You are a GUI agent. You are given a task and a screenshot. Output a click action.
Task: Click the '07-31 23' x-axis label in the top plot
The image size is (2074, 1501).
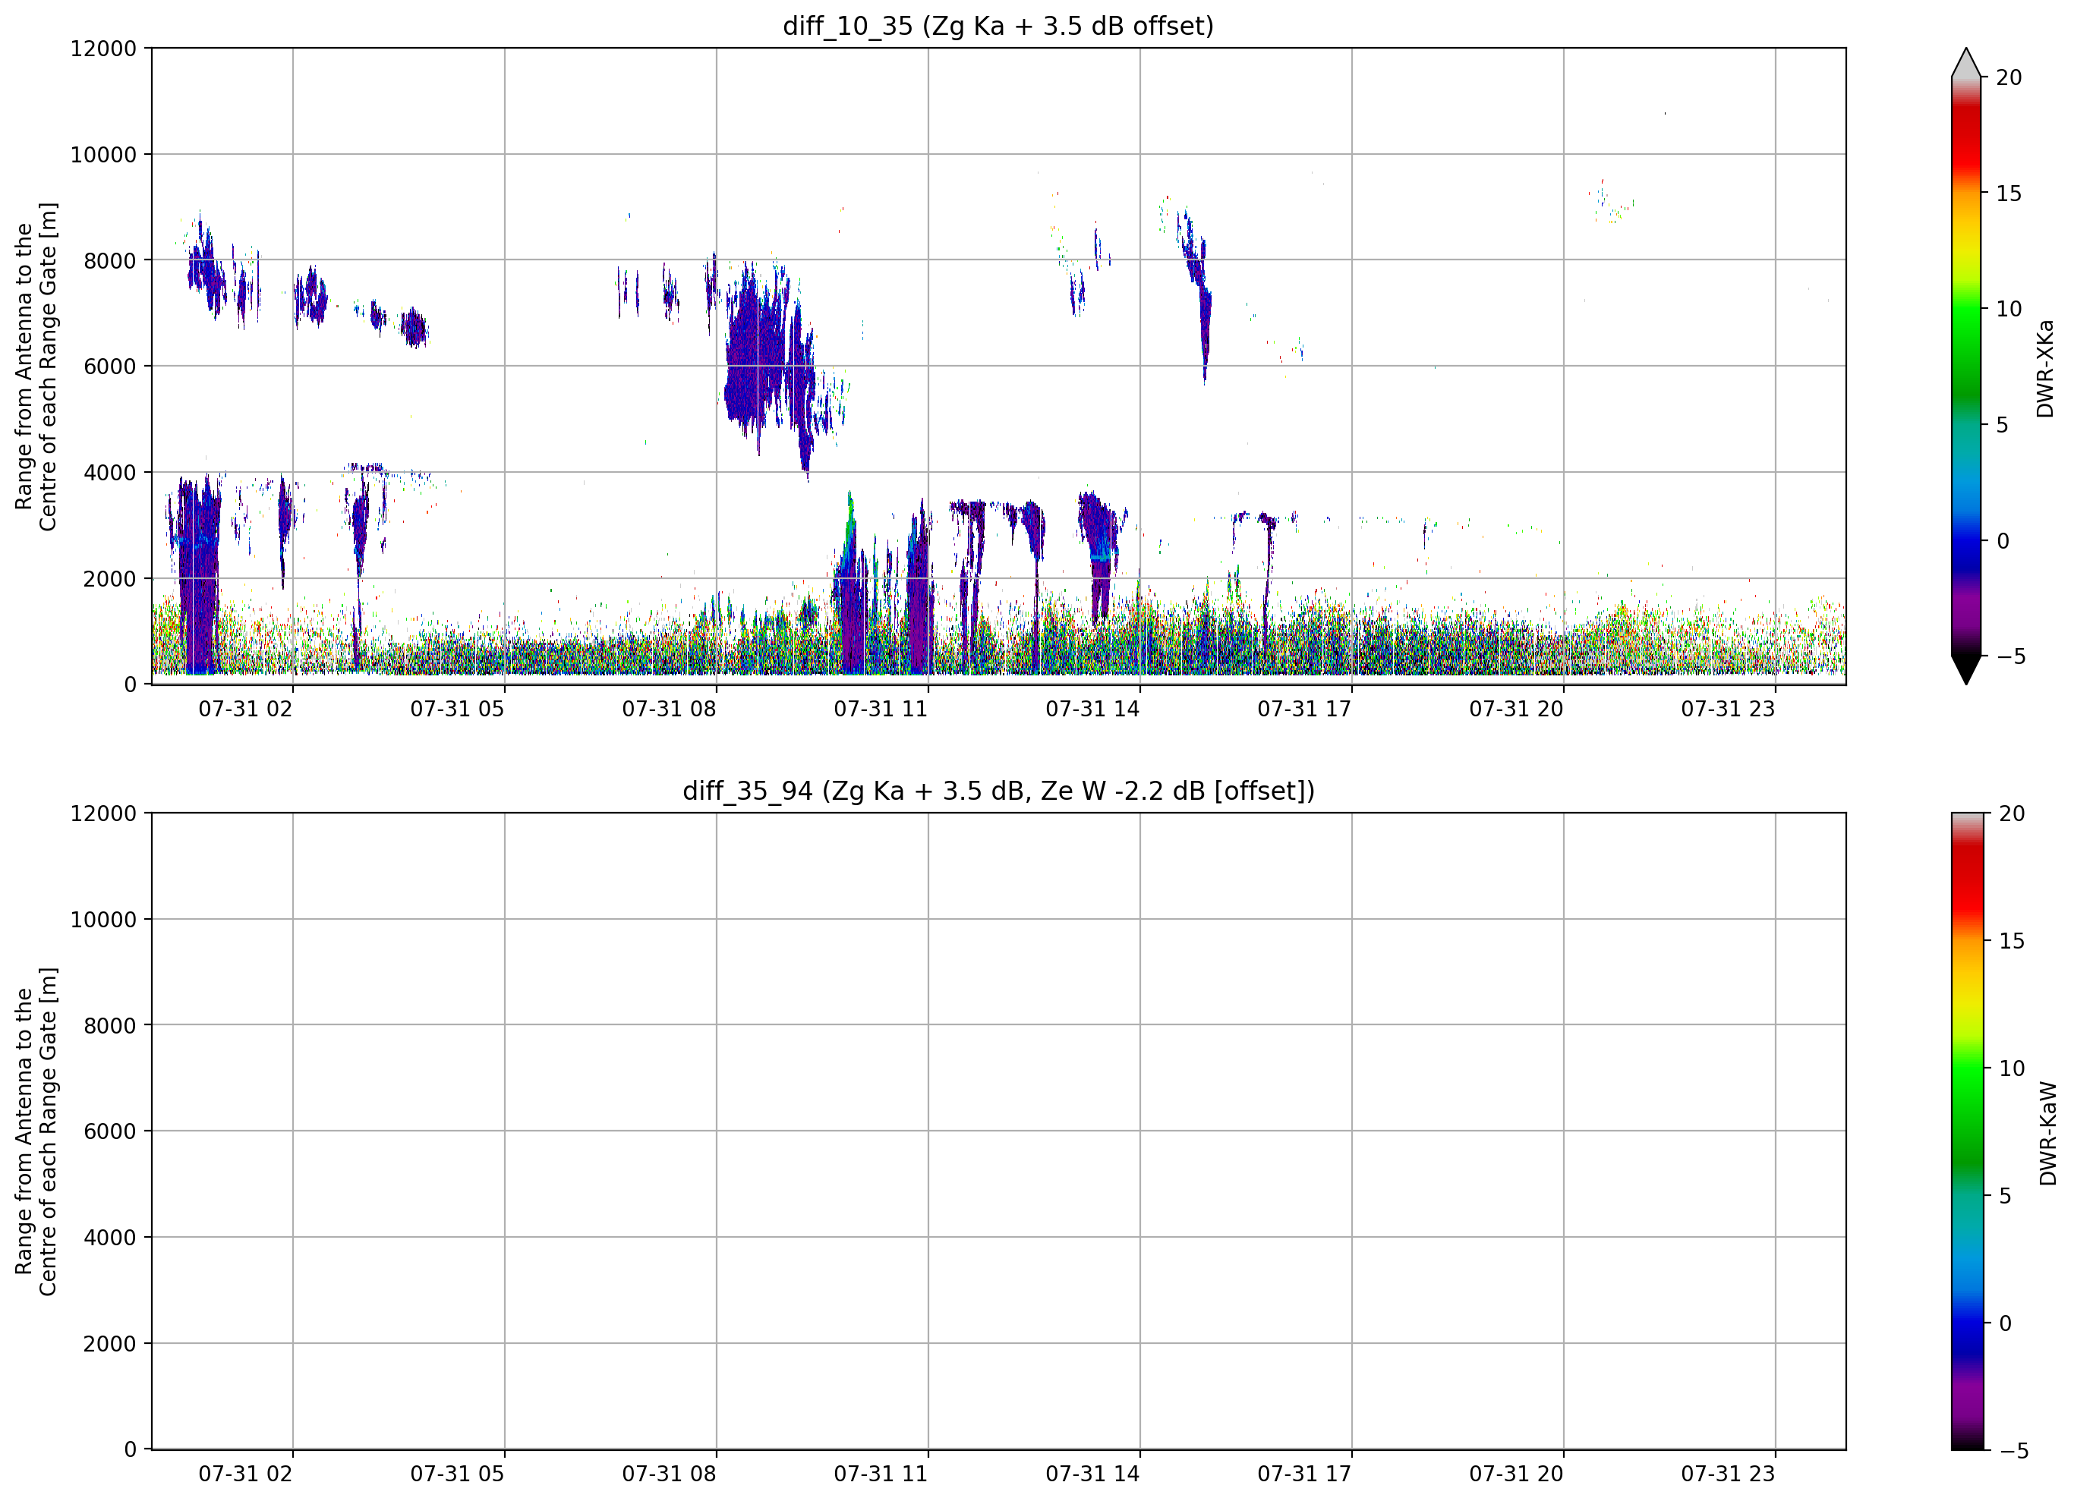coord(1727,710)
